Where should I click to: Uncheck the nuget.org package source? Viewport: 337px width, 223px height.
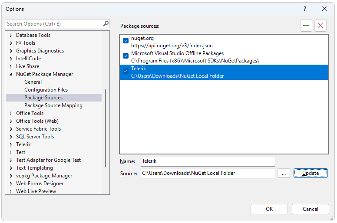click(126, 40)
